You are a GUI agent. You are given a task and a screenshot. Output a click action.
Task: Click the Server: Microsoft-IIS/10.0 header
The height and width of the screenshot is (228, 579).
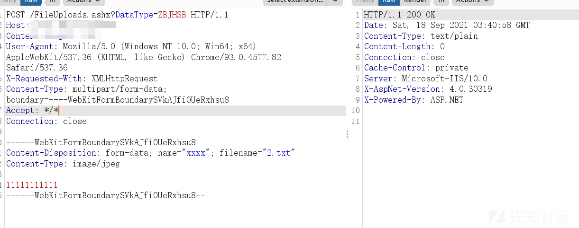426,79
